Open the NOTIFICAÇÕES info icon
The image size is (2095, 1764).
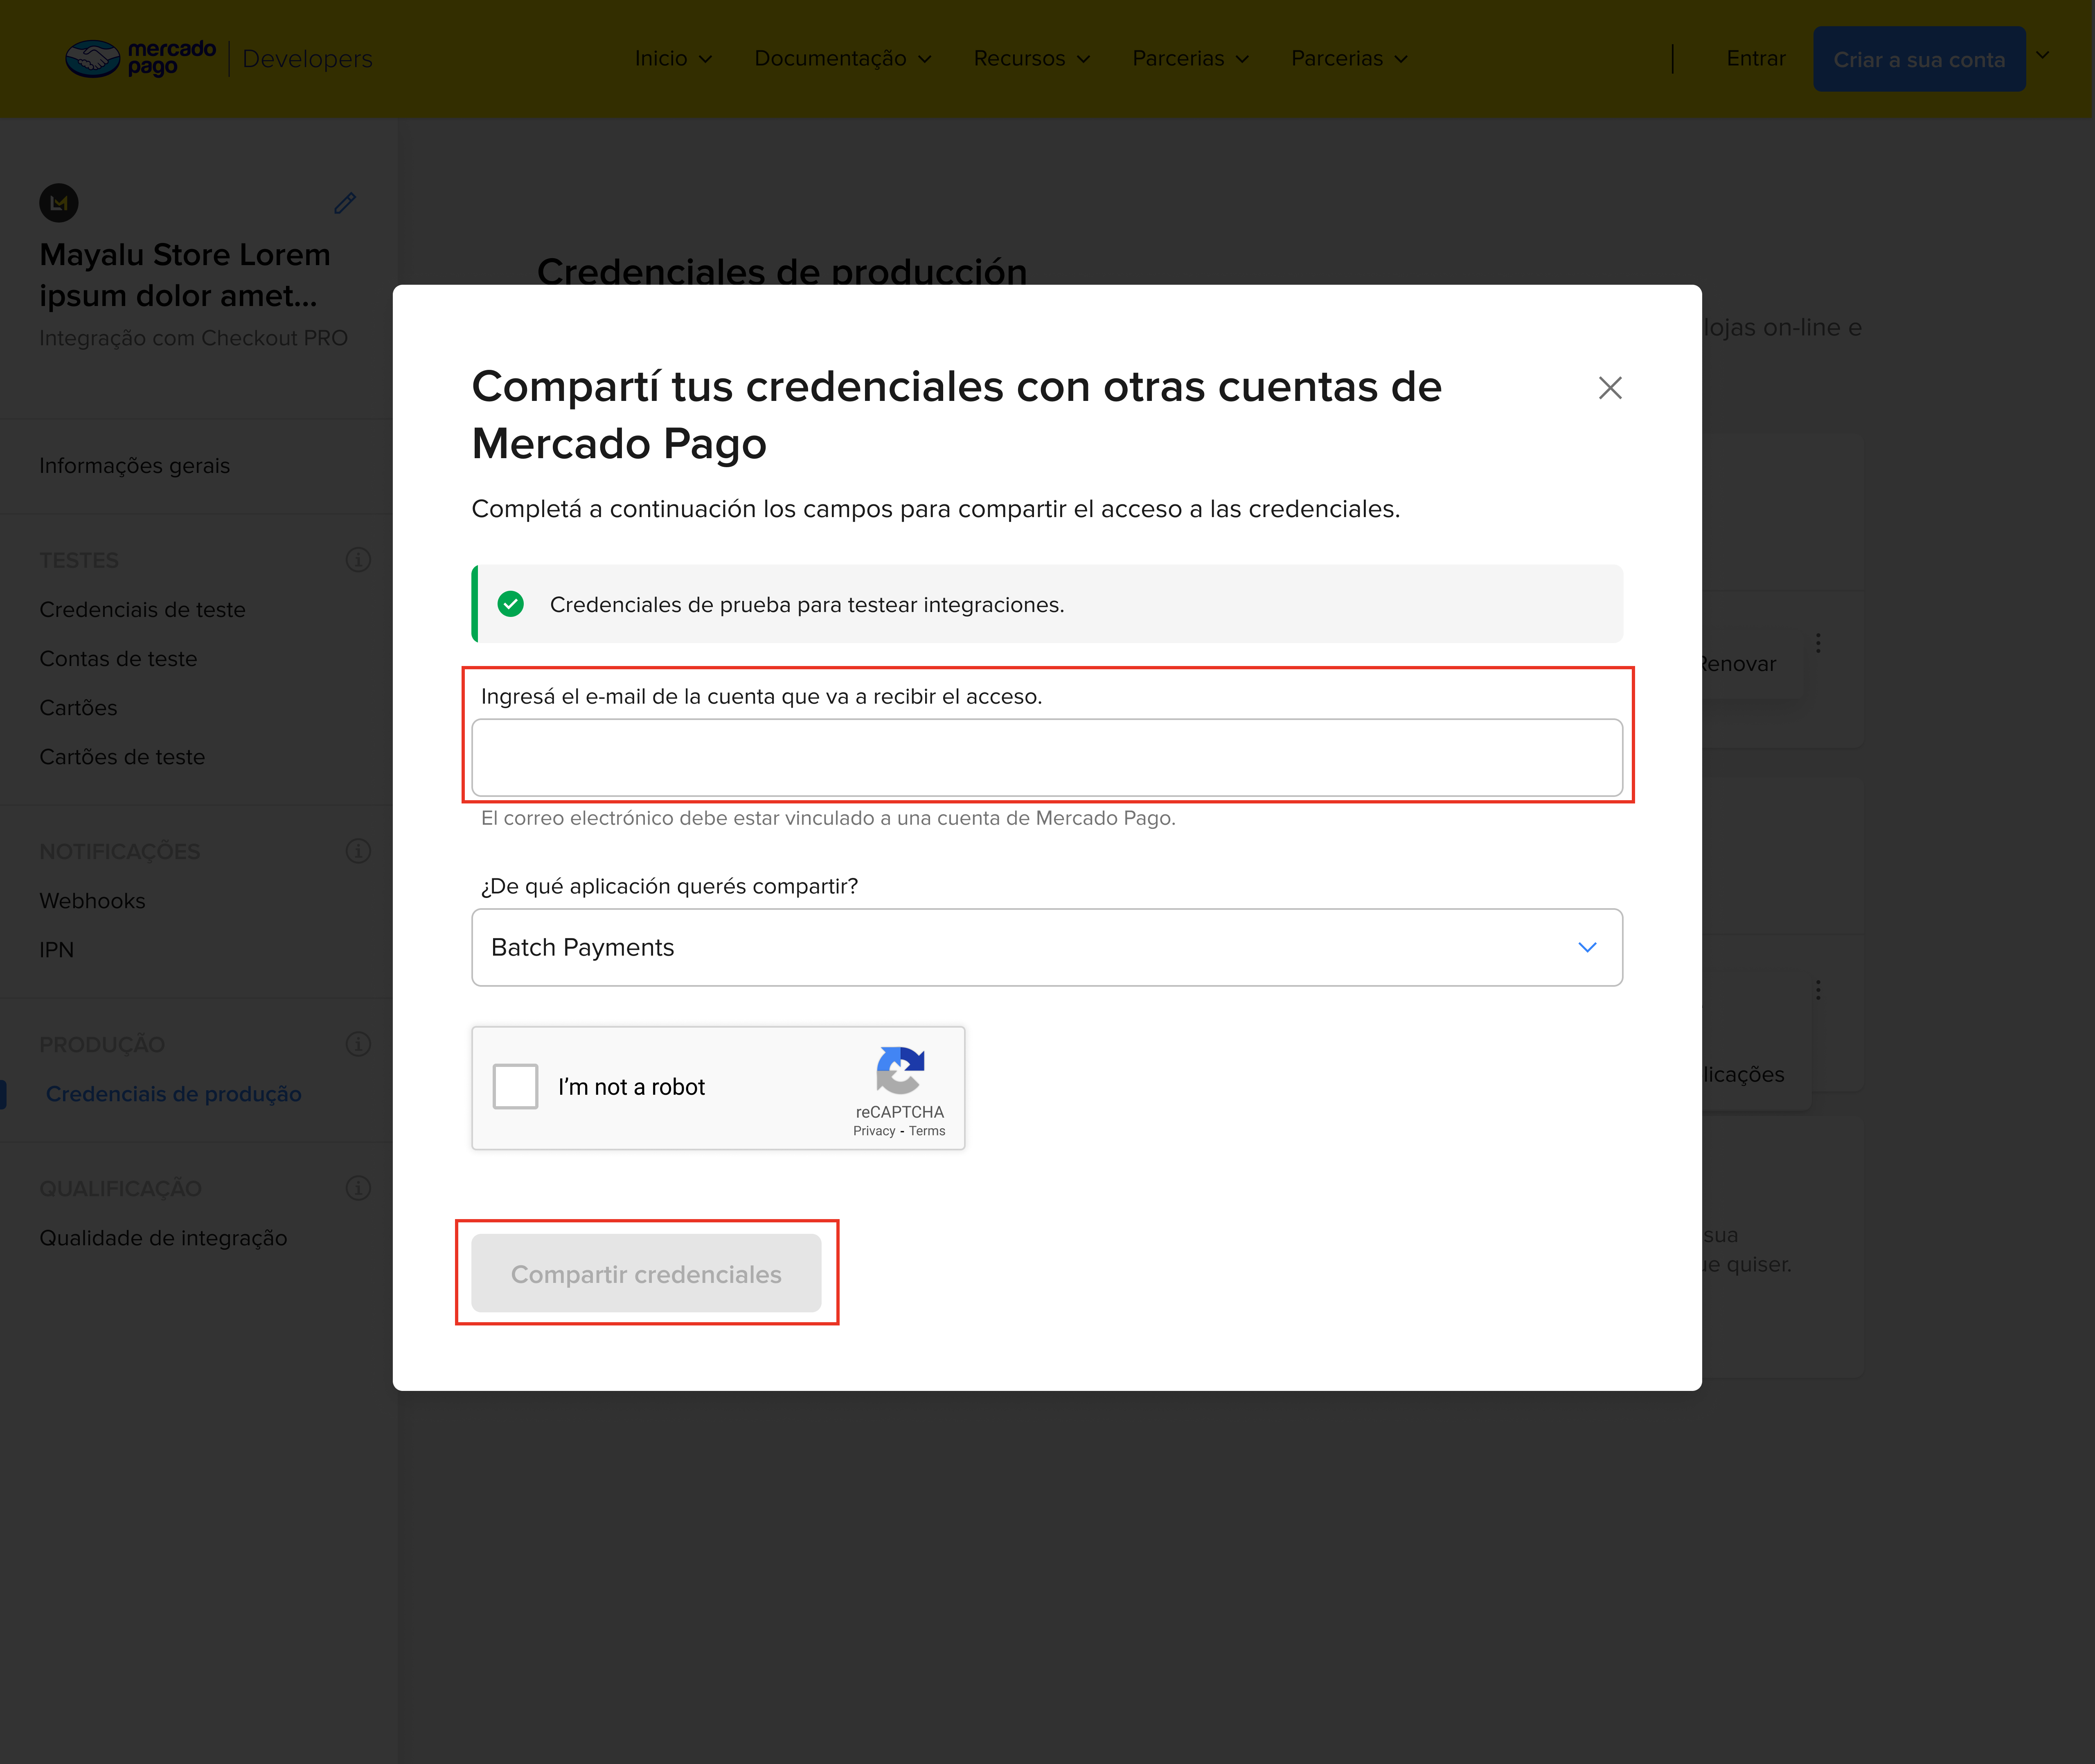click(x=358, y=851)
